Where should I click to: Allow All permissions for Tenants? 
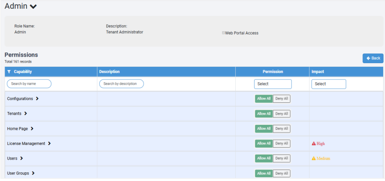click(x=264, y=113)
